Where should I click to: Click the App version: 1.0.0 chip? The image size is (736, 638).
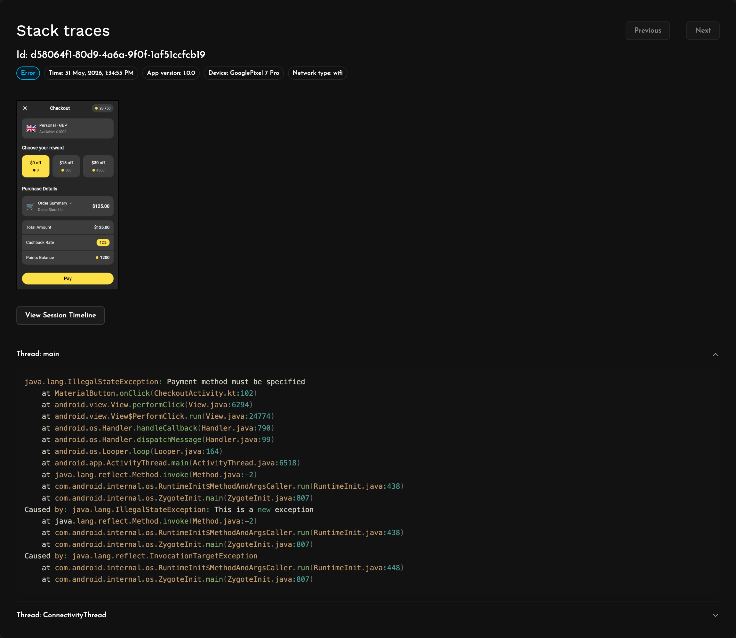click(x=171, y=73)
